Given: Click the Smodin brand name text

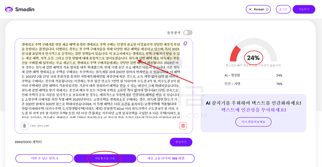Looking at the screenshot, I should point(25,9).
